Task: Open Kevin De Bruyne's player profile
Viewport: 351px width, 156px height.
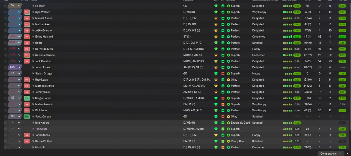Action: coord(45,55)
